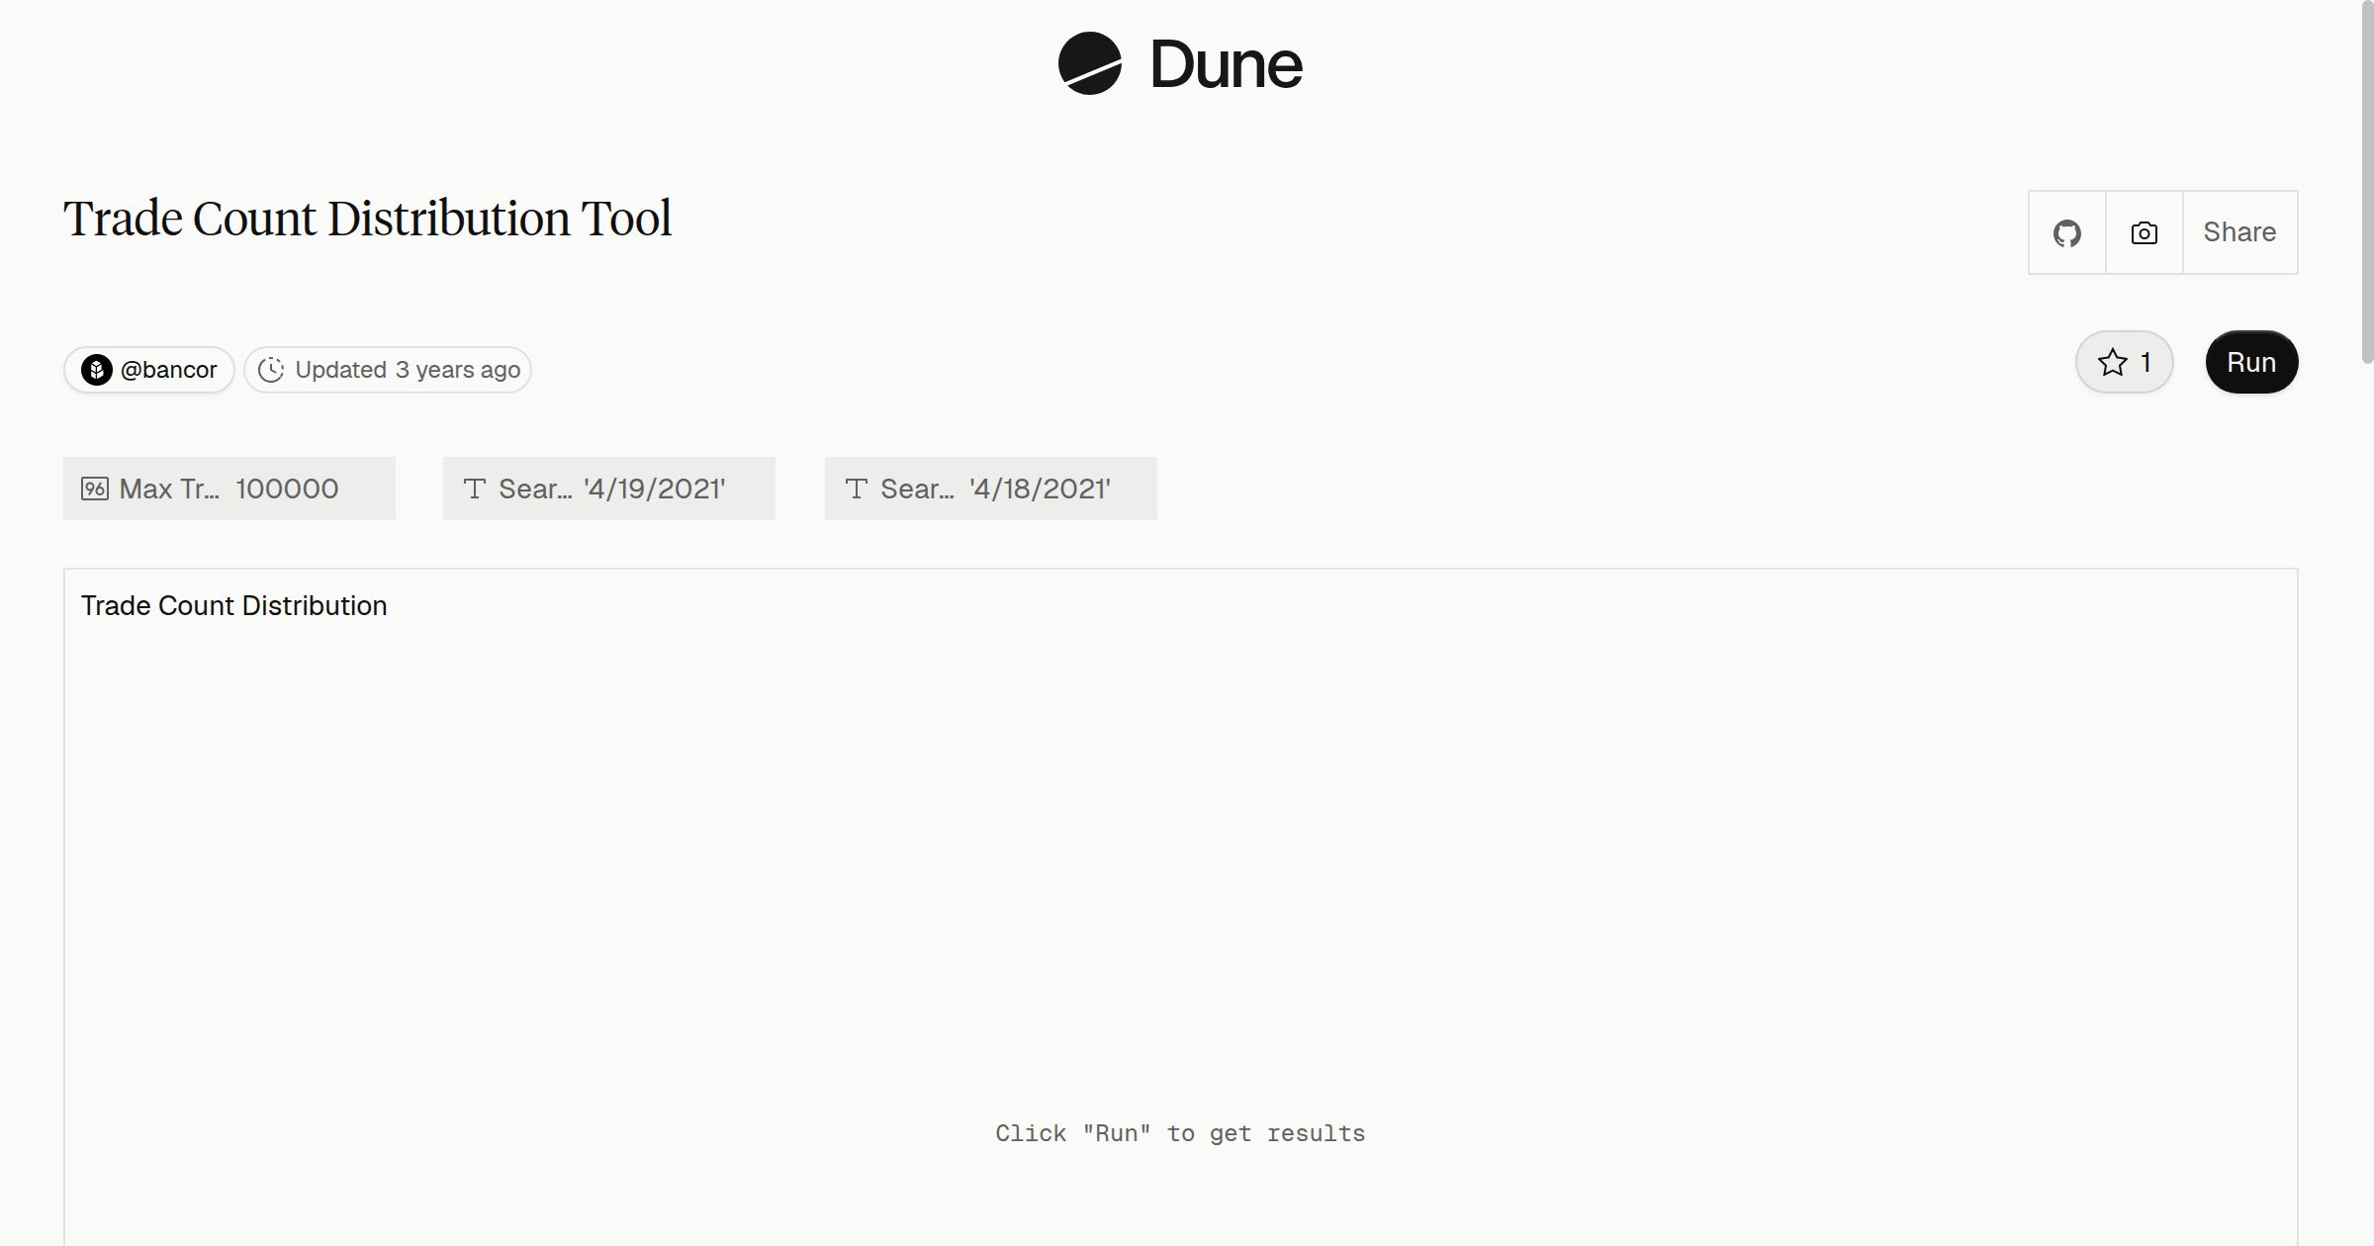
Task: Click the text-type icon beside '4/18/2021'
Action: click(x=857, y=489)
